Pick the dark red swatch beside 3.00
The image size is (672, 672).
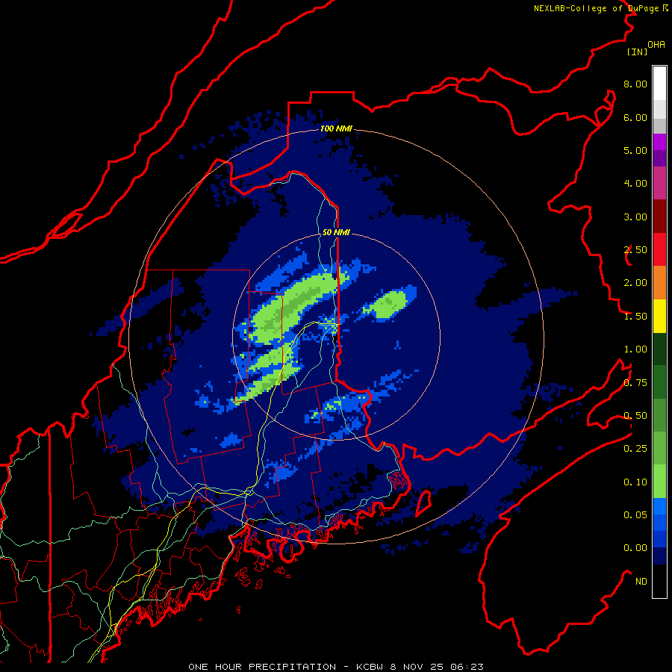coord(659,217)
